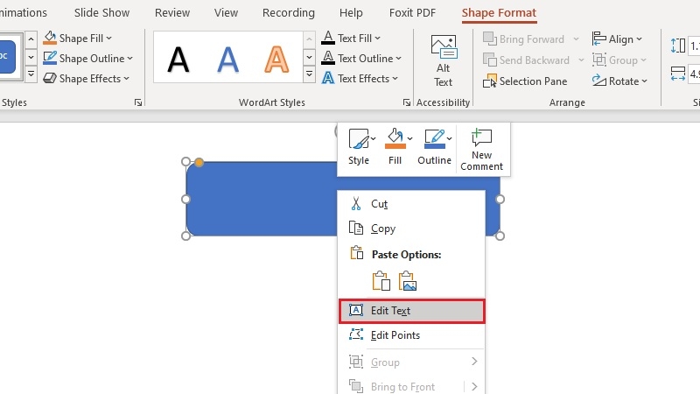700x394 pixels.
Task: Click the shape height icon
Action: pos(677,46)
